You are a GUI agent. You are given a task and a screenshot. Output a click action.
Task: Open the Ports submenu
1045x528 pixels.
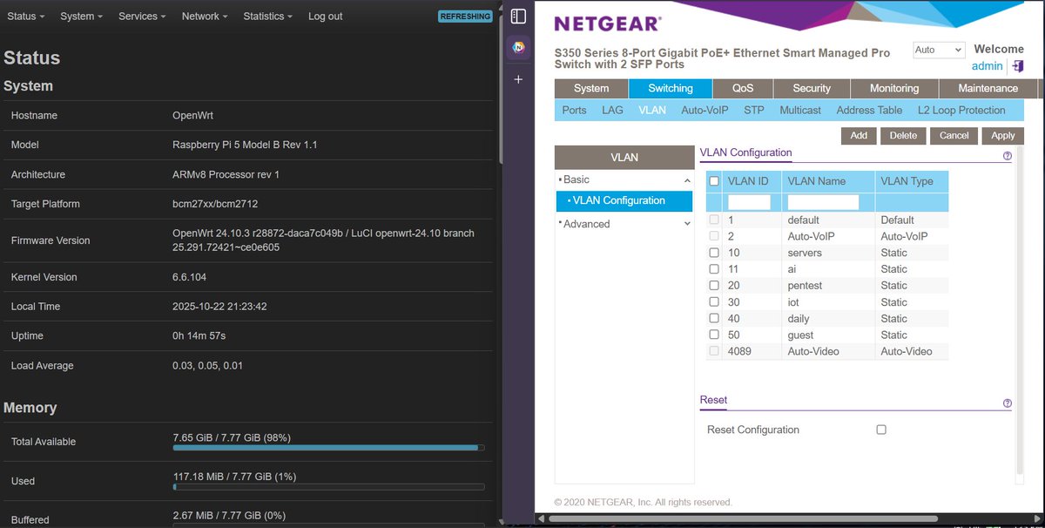[574, 111]
